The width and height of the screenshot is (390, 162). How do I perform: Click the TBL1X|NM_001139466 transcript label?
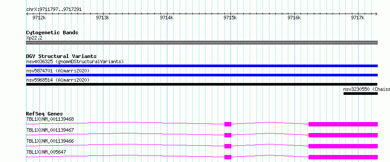coord(50,141)
